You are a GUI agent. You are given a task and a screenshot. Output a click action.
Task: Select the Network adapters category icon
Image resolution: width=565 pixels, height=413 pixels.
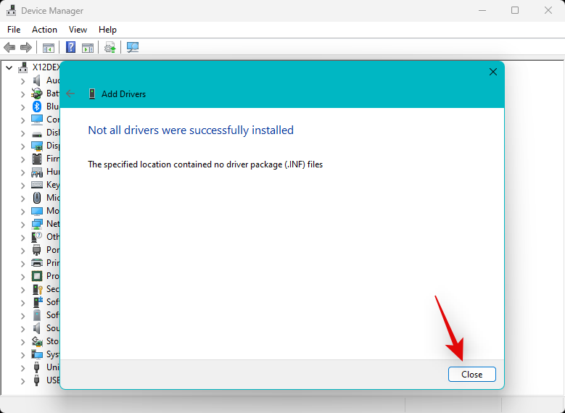pyautogui.click(x=37, y=224)
